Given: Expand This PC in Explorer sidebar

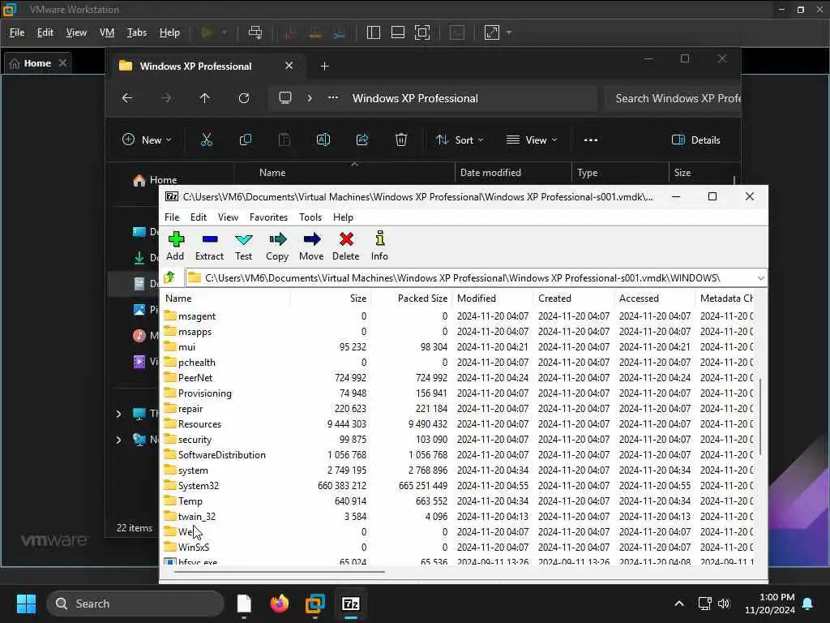Looking at the screenshot, I should (x=118, y=414).
